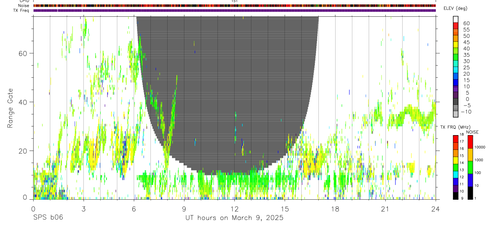Click the 'Range Gate' vertical axis title
Viewport: 490px width, 226px height.
(x=10, y=108)
